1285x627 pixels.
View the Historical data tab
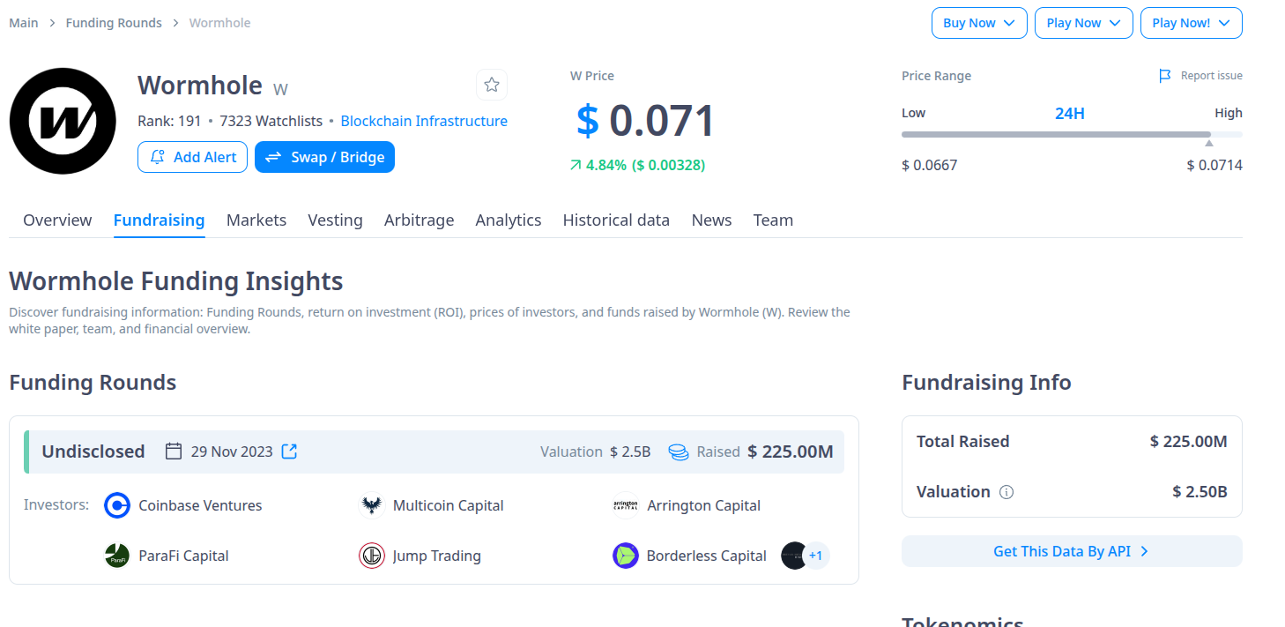(x=616, y=220)
